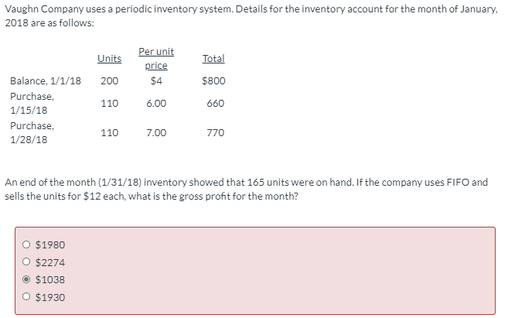This screenshot has height=318, width=508.
Task: Click the 6.00 per unit price cell
Action: (x=156, y=104)
